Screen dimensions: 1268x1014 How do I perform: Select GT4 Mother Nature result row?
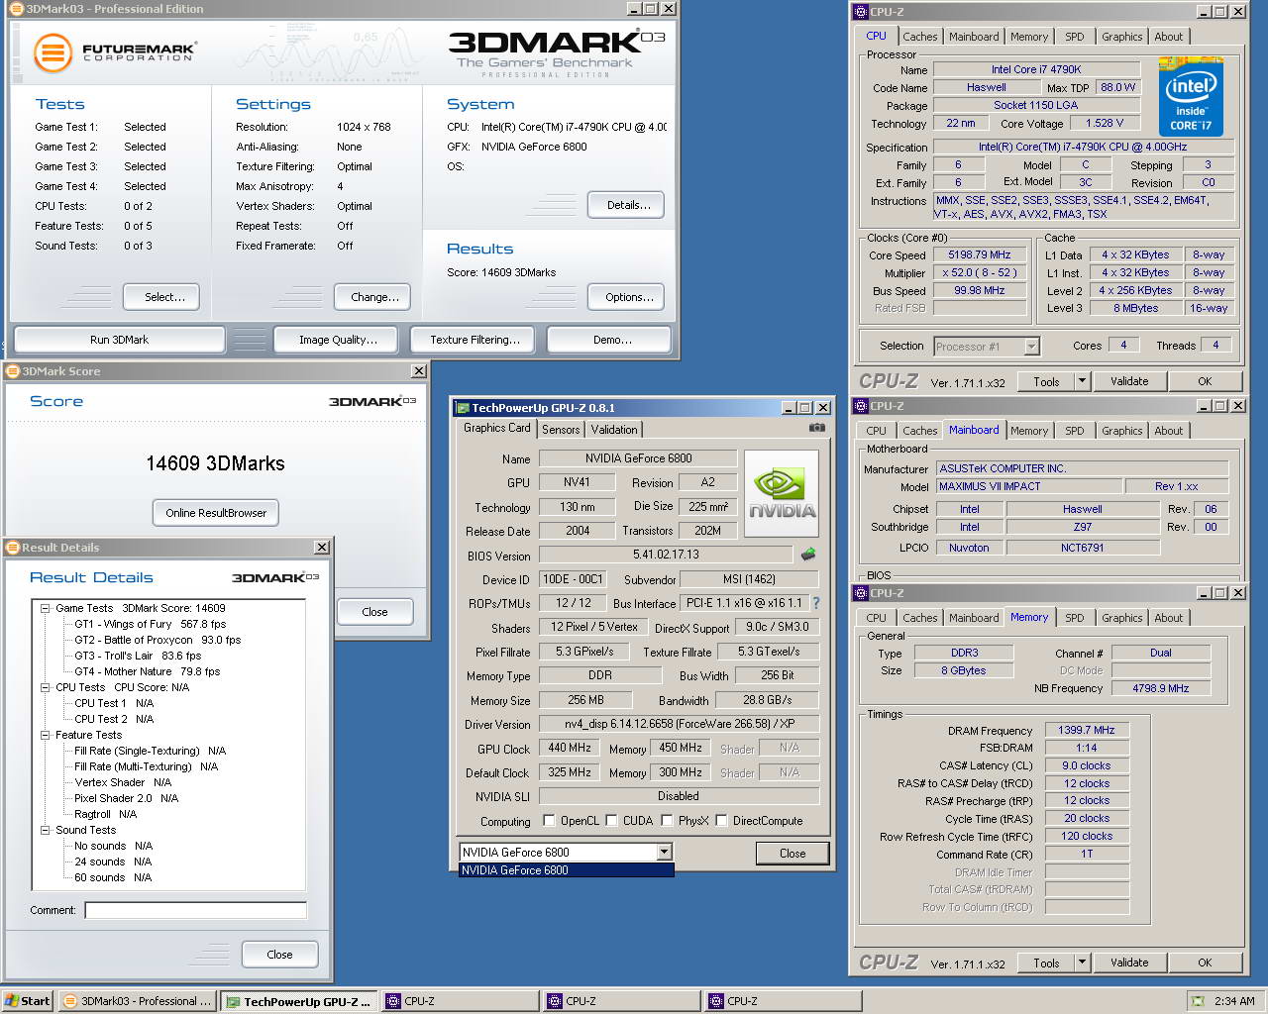(148, 671)
